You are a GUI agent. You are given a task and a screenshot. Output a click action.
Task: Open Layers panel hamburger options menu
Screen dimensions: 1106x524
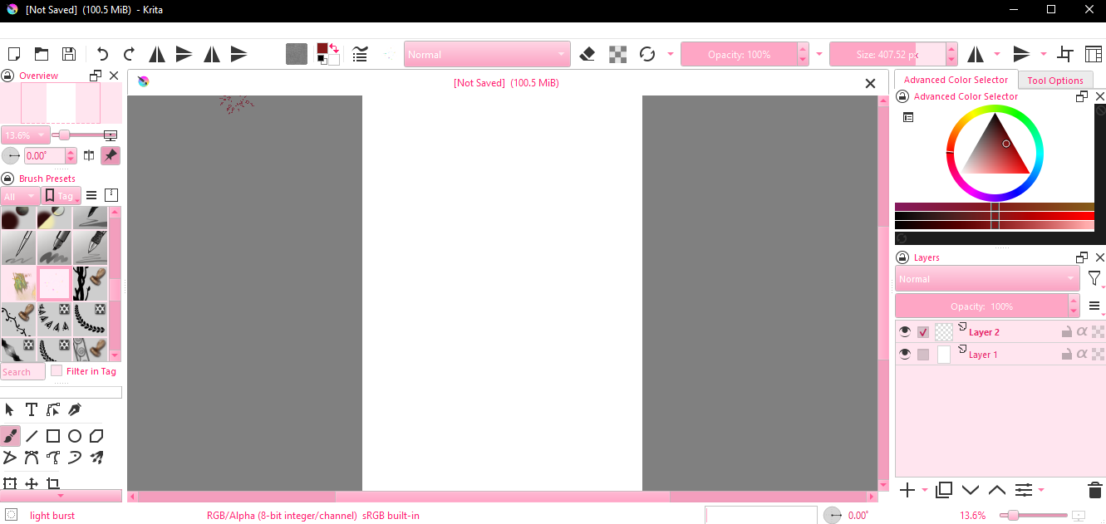[x=1094, y=306]
